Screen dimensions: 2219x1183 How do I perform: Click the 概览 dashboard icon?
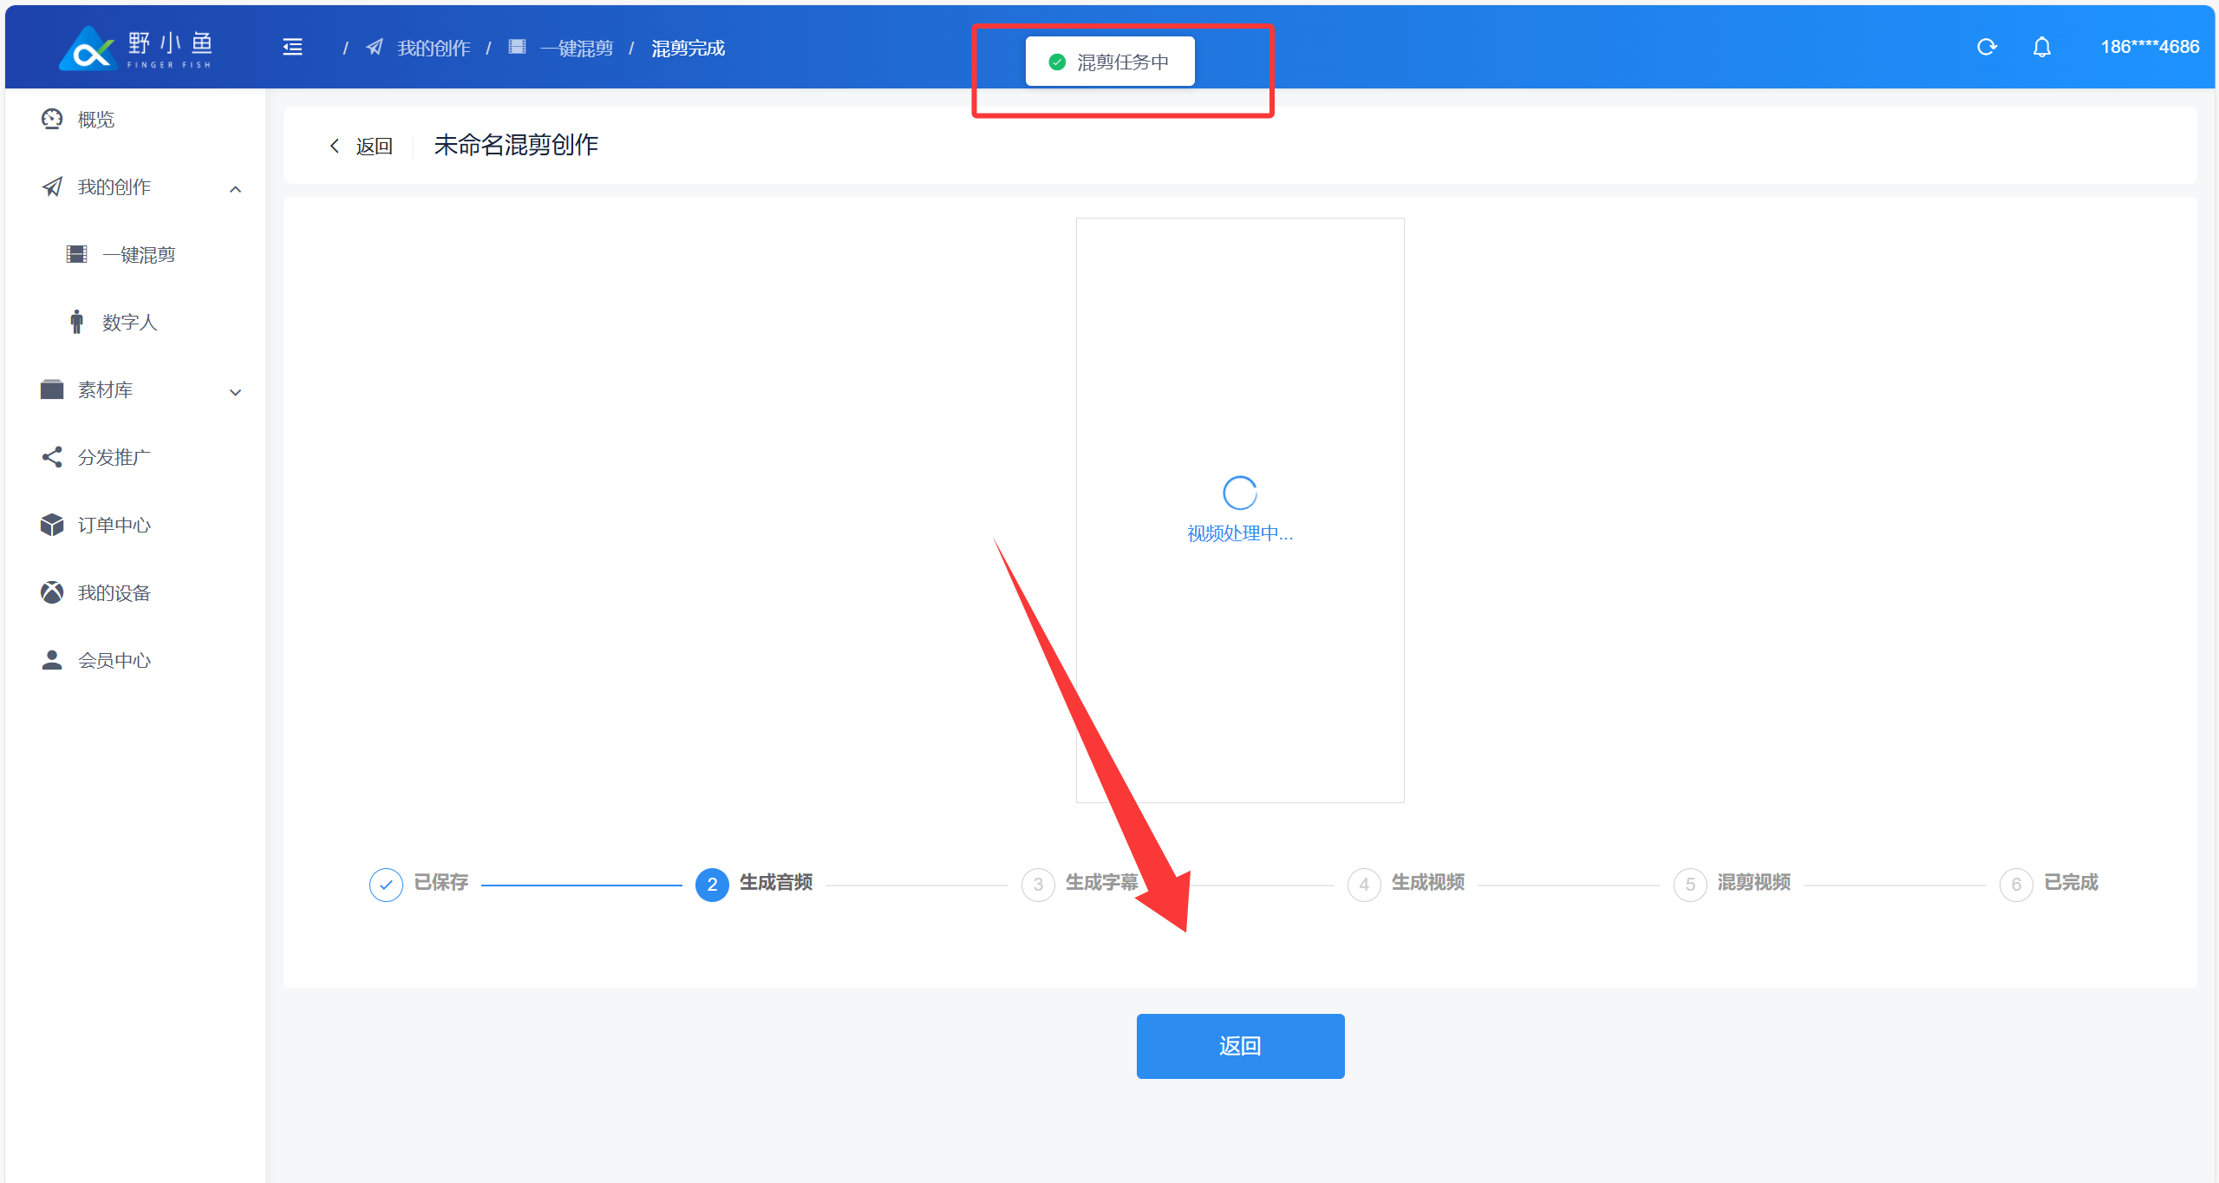[52, 119]
